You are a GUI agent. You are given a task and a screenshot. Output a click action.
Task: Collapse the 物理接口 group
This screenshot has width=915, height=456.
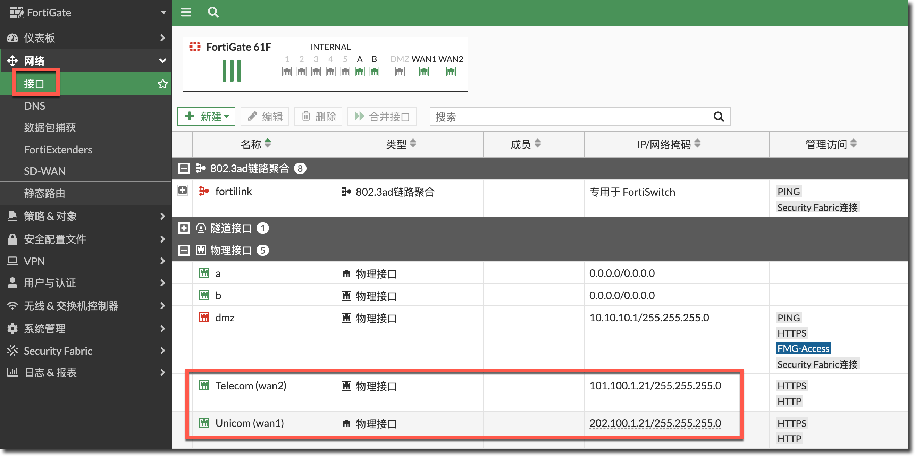pyautogui.click(x=184, y=250)
